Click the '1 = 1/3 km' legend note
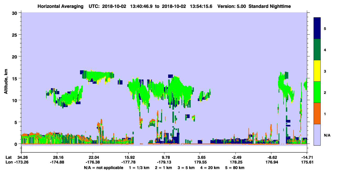Screen dimensions: 341x175 click(139, 168)
